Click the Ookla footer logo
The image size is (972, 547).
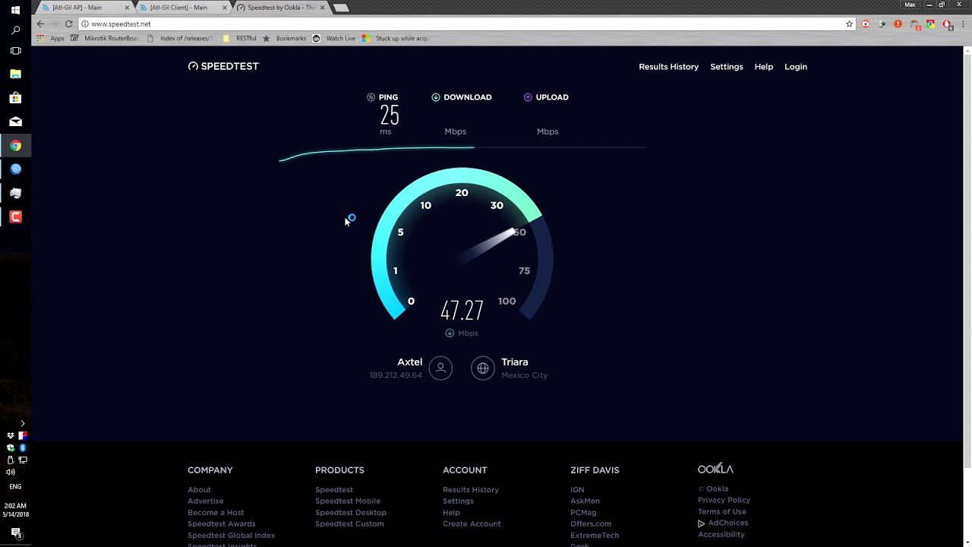click(715, 469)
